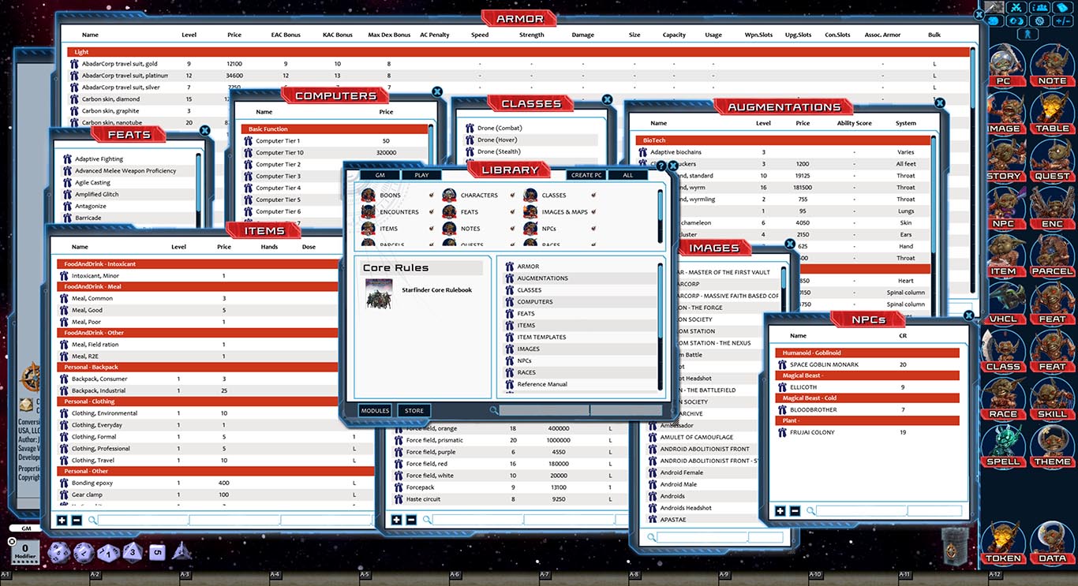1078x586 pixels.
Task: Click the gear-shaped Options icon top right
Action: click(x=1039, y=21)
